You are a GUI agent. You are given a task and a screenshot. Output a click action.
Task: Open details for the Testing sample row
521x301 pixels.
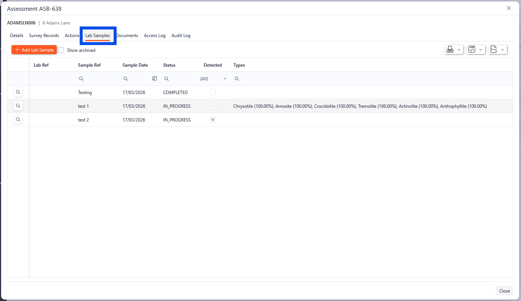(x=18, y=92)
